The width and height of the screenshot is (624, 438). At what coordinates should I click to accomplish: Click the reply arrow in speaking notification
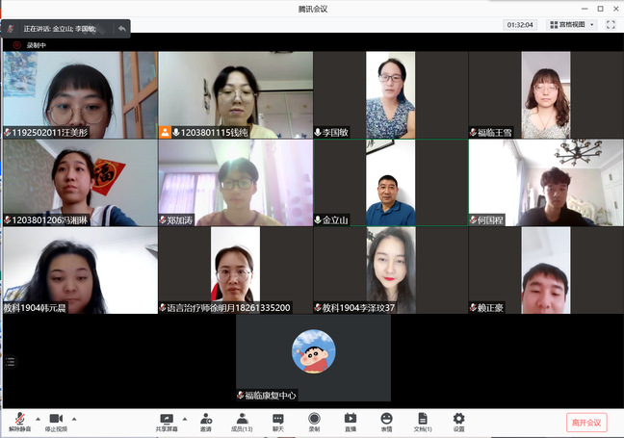(122, 29)
